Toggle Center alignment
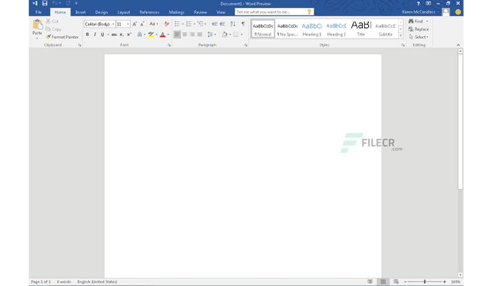495x286 pixels. pos(185,35)
